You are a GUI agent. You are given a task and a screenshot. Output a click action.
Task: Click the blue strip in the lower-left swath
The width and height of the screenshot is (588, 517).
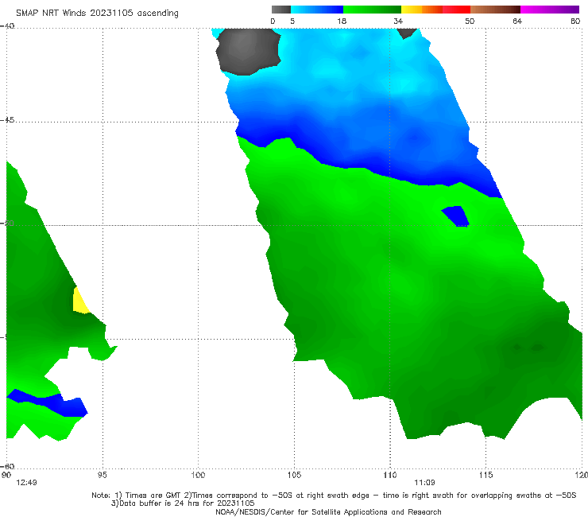51,403
